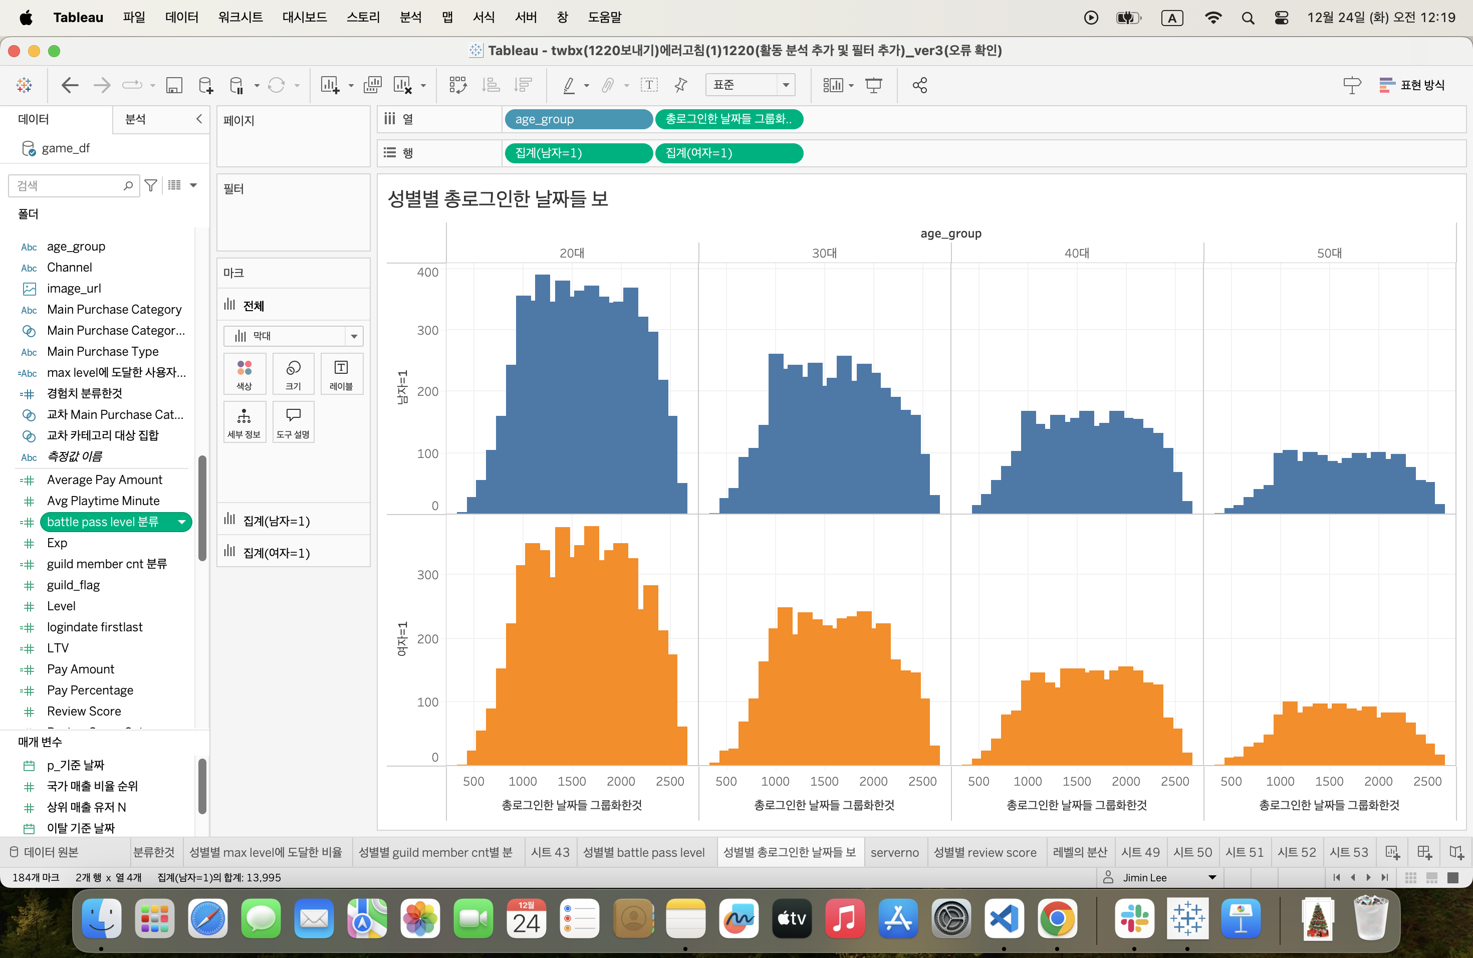1473x958 pixels.
Task: Open battle pass level 분류 field menu
Action: (x=182, y=522)
